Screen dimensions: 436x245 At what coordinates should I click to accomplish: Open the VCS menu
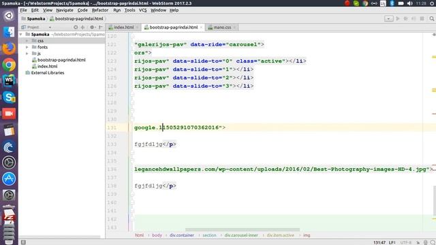[142, 10]
